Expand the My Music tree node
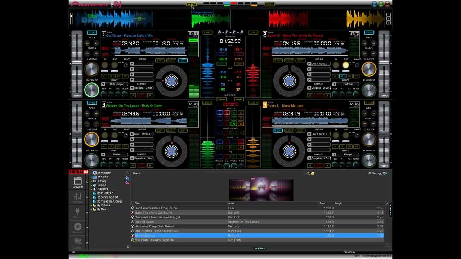 (x=91, y=209)
